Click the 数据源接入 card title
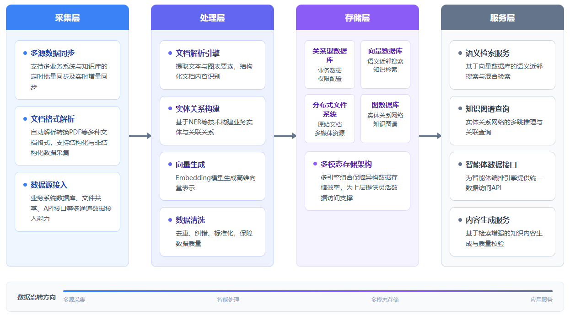This screenshot has height=315, width=570. pos(49,185)
